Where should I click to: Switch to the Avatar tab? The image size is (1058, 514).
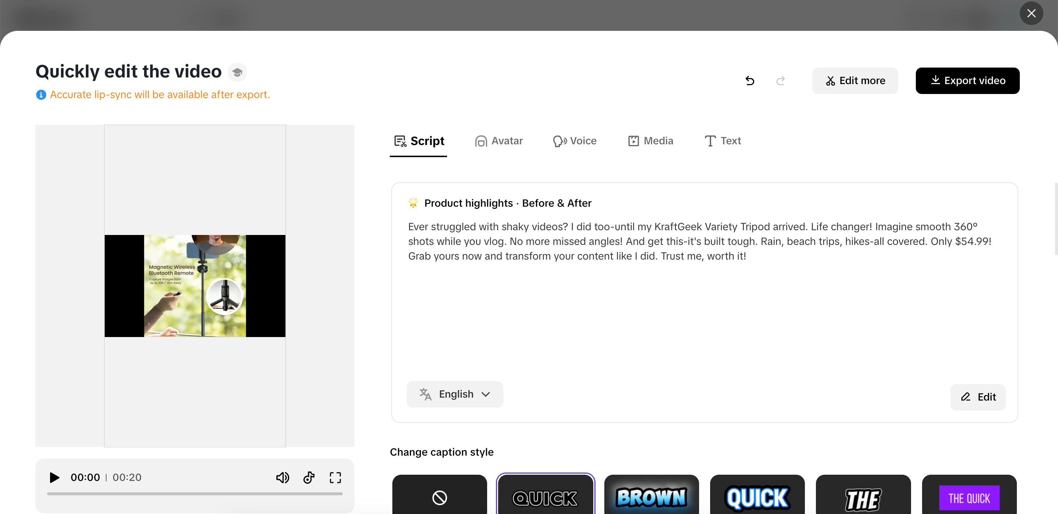(499, 141)
